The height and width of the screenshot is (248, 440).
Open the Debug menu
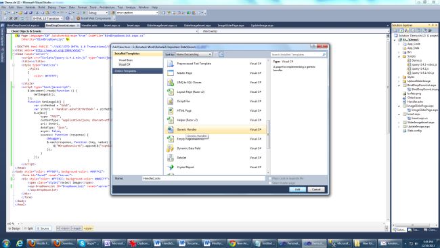coord(51,7)
